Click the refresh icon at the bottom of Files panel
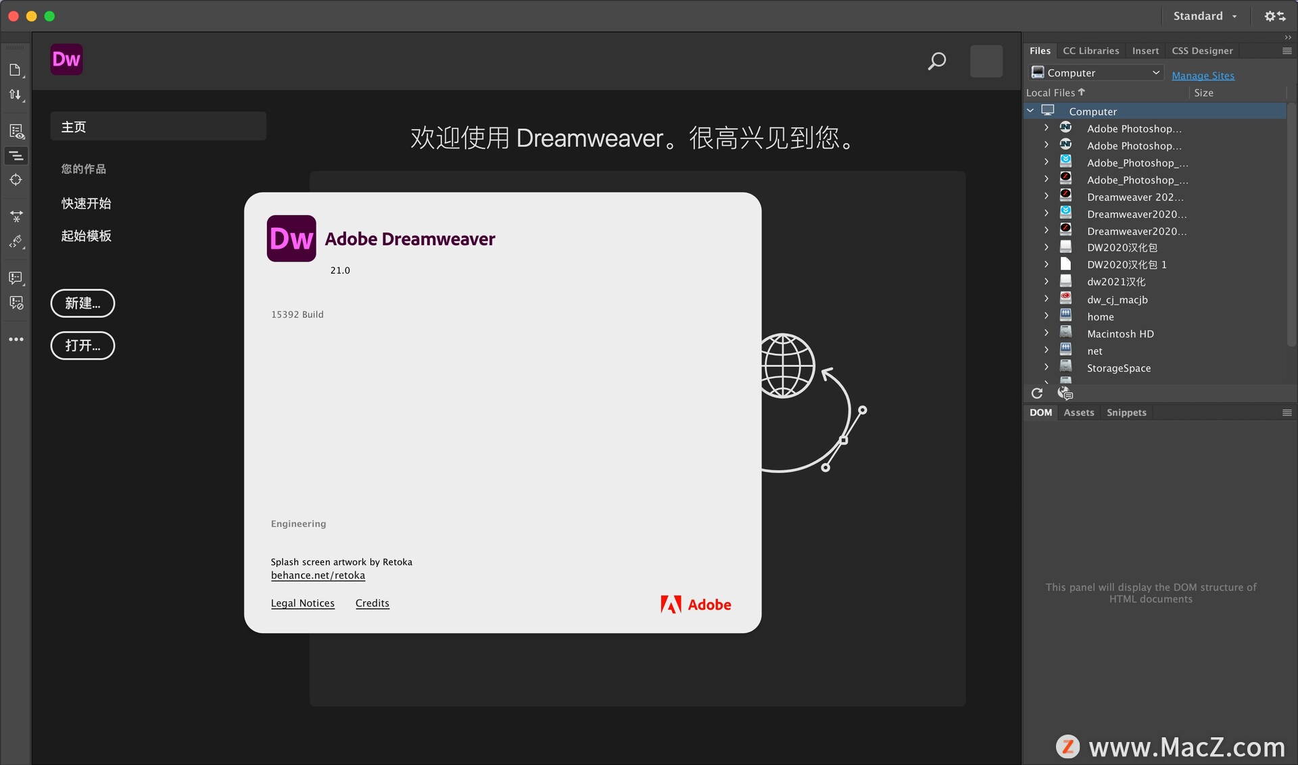 1038,393
